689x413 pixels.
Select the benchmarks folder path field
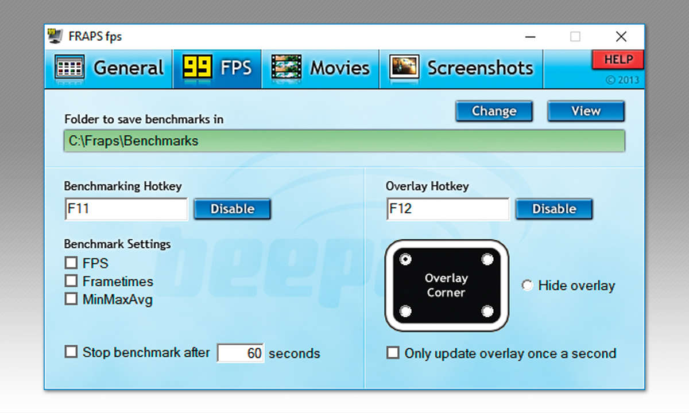click(x=344, y=141)
